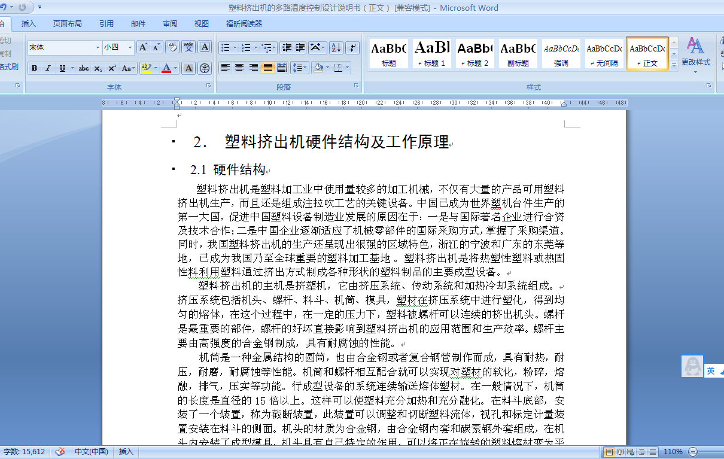
Task: Align text right
Action: pyautogui.click(x=254, y=68)
